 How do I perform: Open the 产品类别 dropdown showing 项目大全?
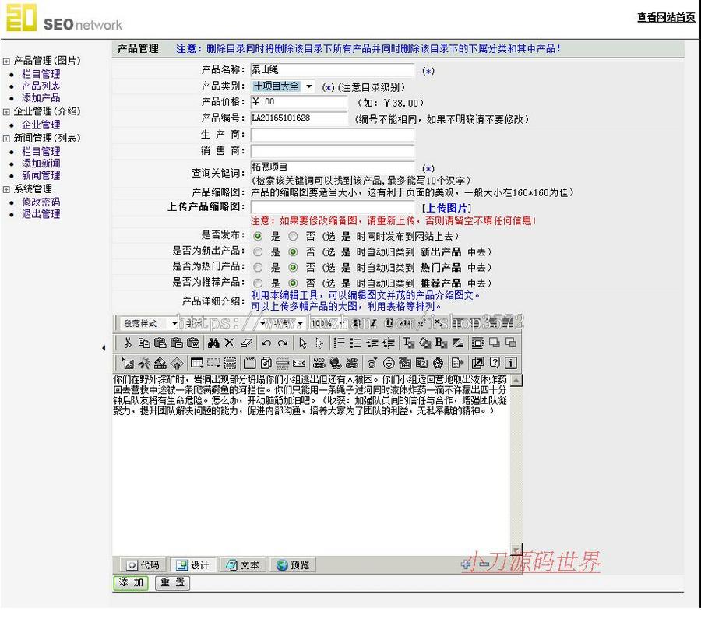[283, 86]
